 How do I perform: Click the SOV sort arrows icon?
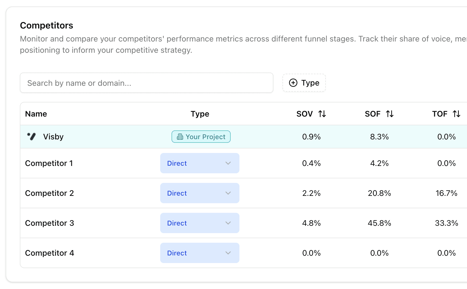322,114
